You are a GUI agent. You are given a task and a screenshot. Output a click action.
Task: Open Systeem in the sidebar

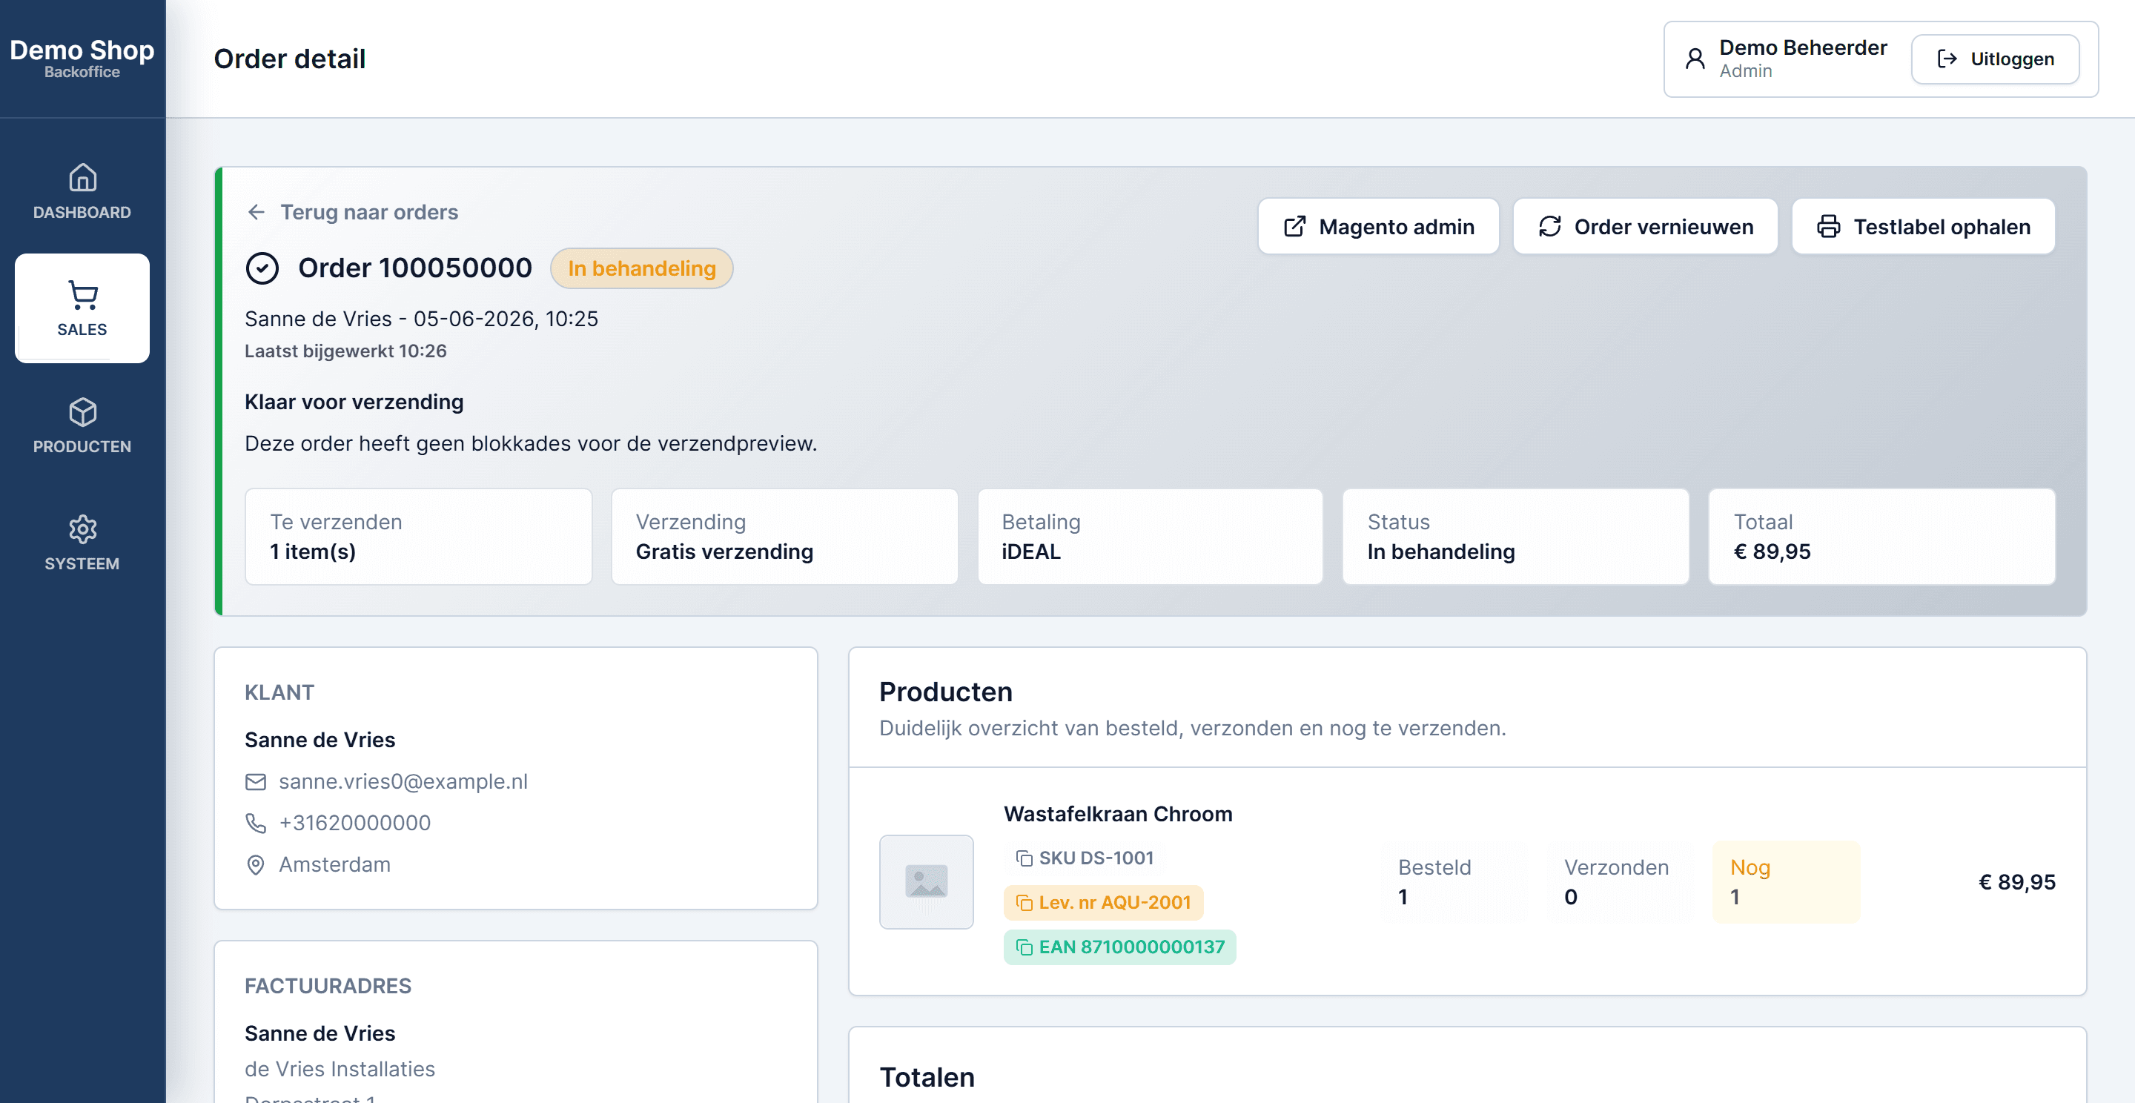point(82,543)
